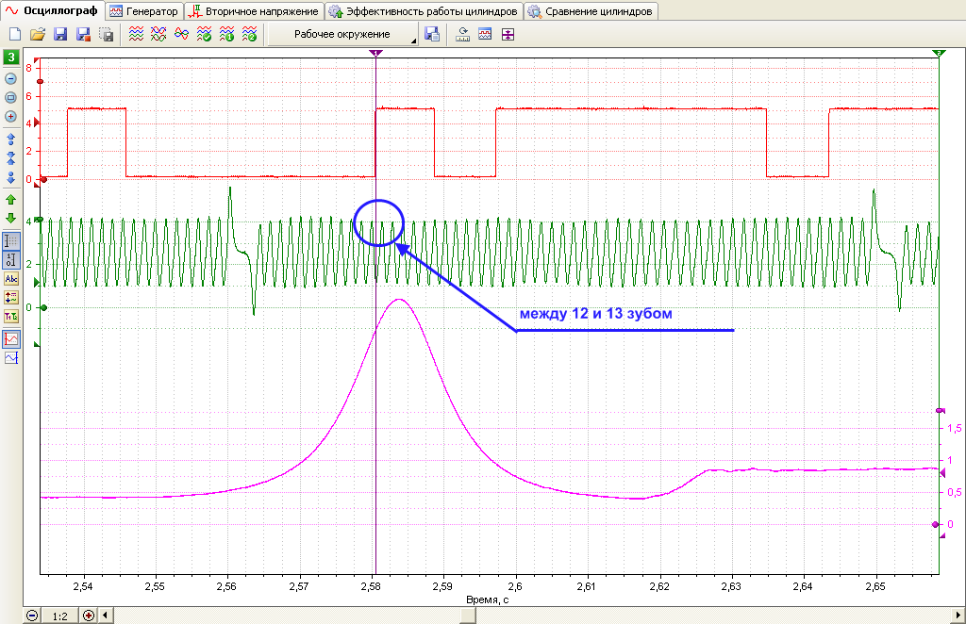Click the overlapping sine waves icon
966x624 pixels.
(181, 35)
